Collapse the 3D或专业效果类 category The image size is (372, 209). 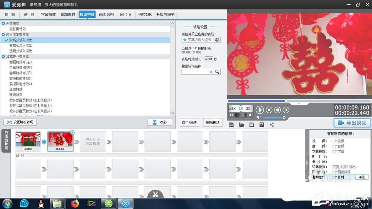[3, 57]
